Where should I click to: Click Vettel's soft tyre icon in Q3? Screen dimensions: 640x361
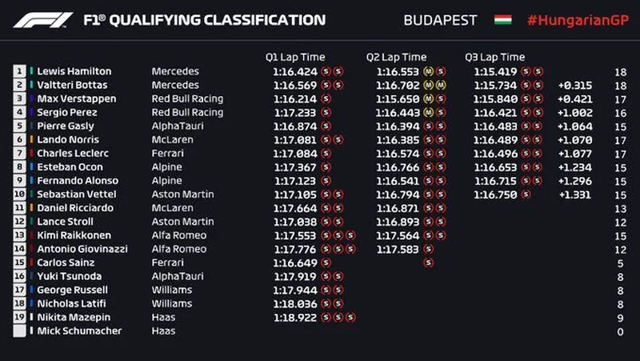(526, 195)
